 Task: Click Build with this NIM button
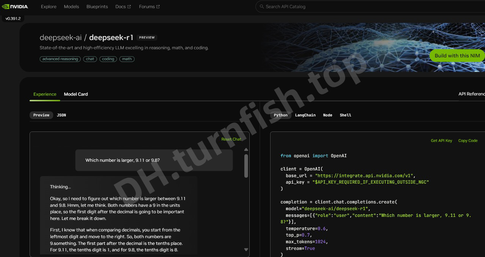[457, 56]
